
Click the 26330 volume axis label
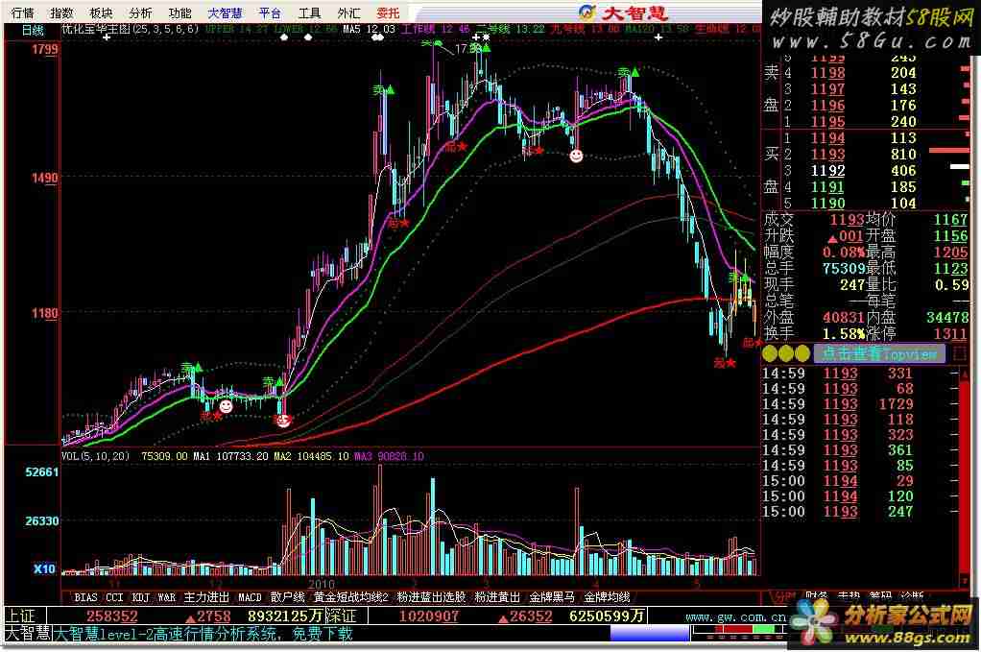click(x=42, y=520)
